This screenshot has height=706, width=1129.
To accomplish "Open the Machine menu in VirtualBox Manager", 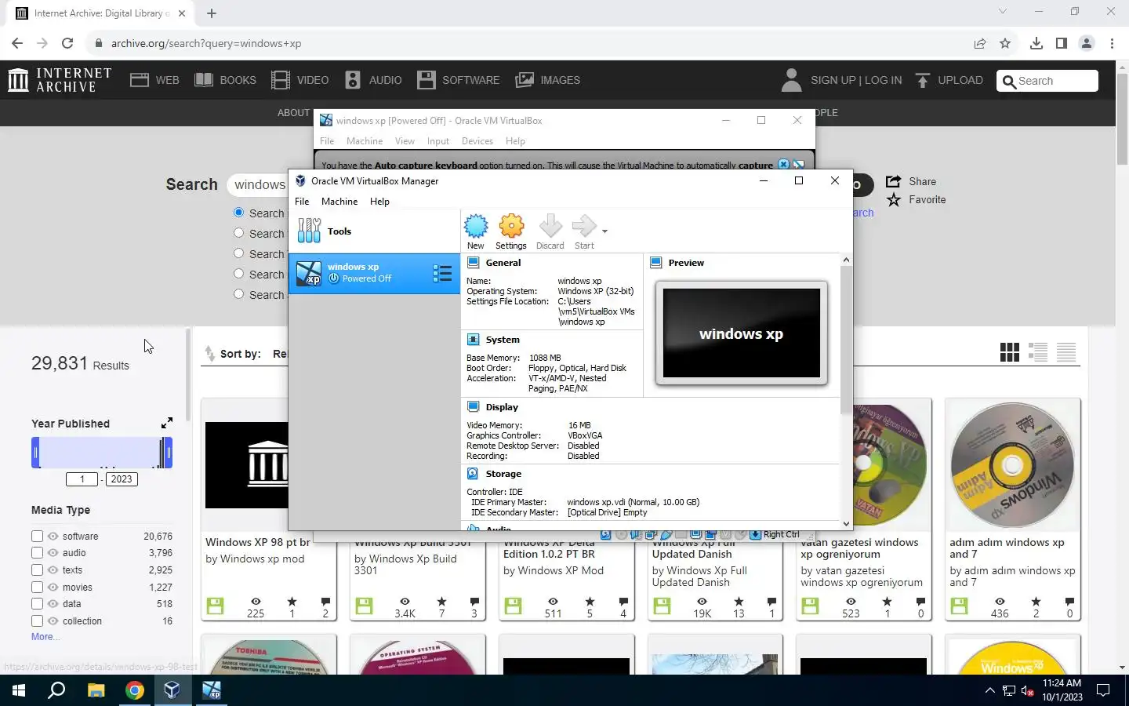I will 339,202.
